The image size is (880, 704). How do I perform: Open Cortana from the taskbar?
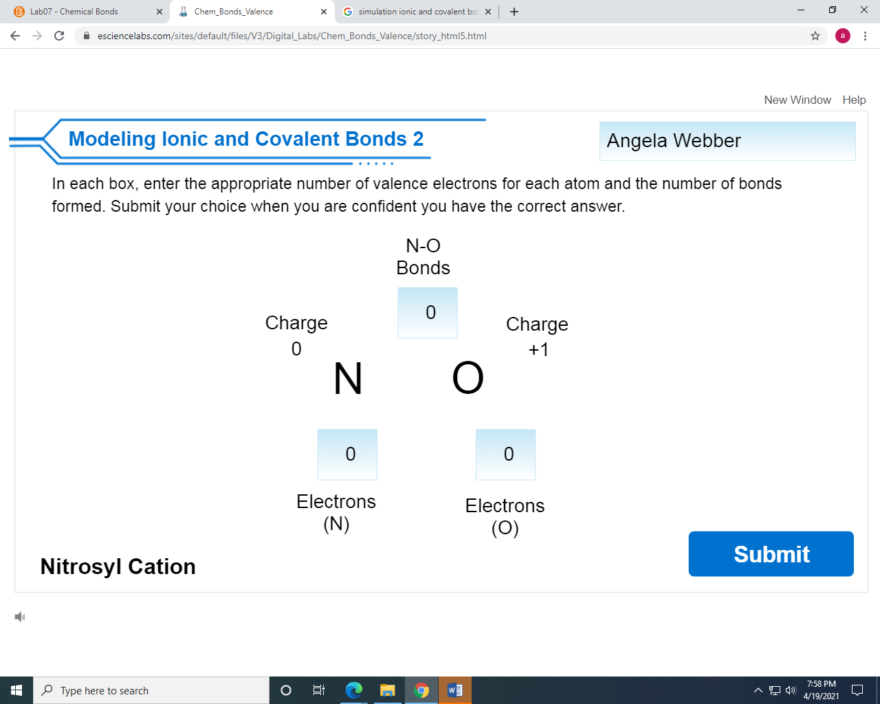[286, 690]
